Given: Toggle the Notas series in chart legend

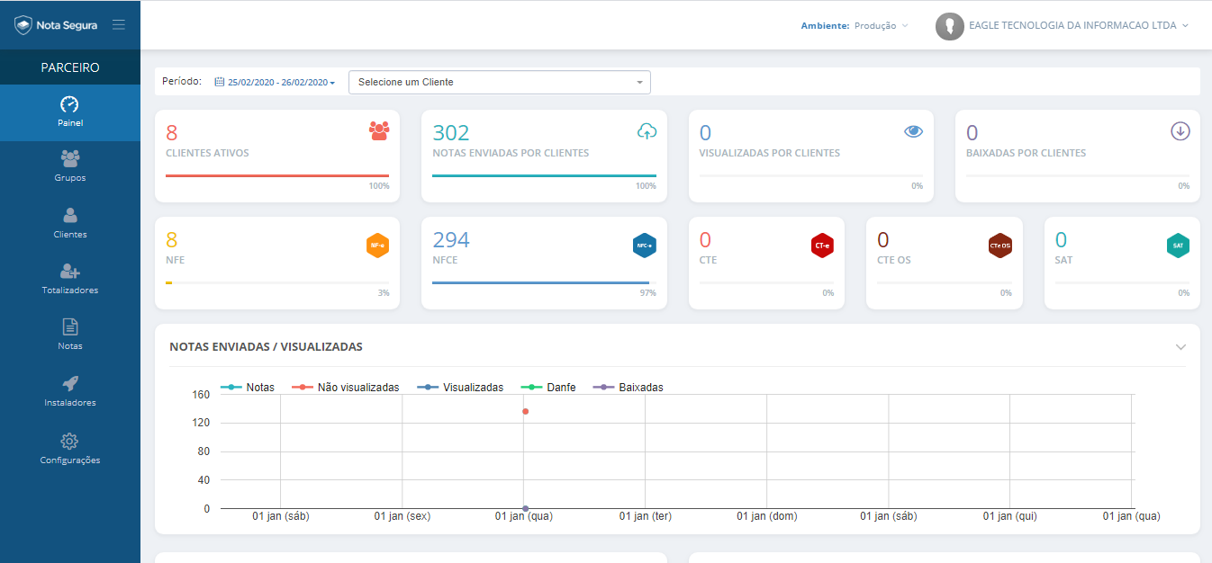Looking at the screenshot, I should click(x=248, y=388).
